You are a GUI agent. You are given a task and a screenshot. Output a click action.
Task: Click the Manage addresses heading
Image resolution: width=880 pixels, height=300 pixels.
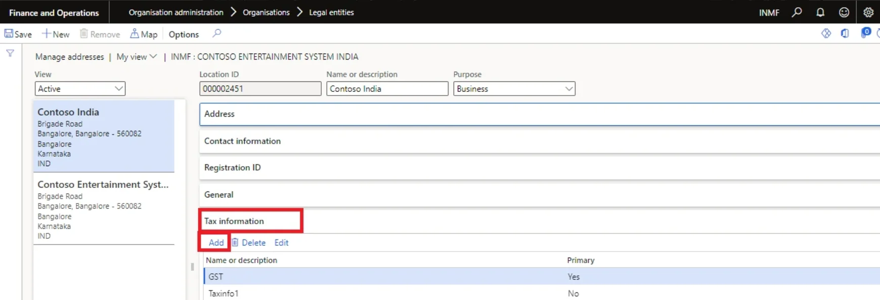pyautogui.click(x=69, y=57)
